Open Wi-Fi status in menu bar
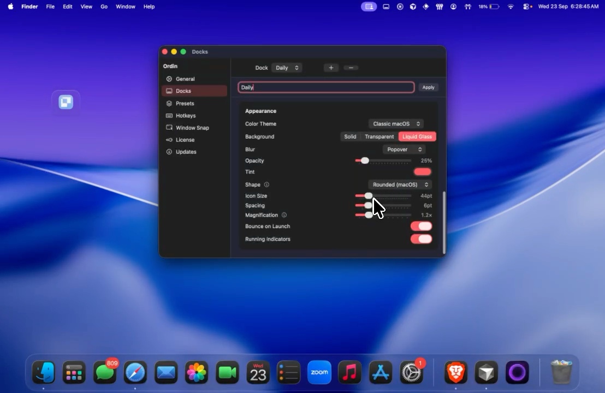 (511, 7)
